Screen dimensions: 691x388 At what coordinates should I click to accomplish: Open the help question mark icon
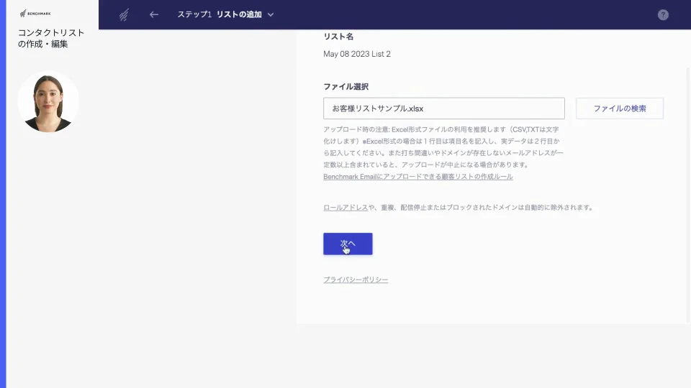(x=663, y=15)
